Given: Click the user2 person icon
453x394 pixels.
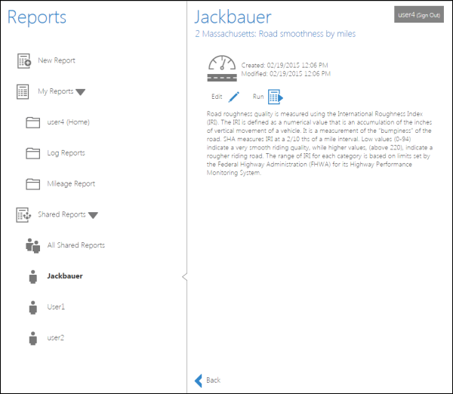Looking at the screenshot, I should pos(32,338).
